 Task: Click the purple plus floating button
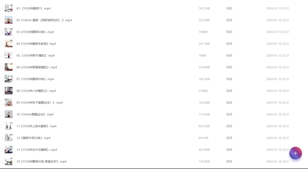pos(295,153)
